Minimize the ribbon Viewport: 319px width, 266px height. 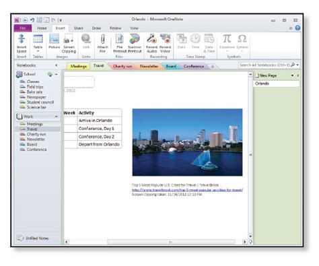coord(291,28)
